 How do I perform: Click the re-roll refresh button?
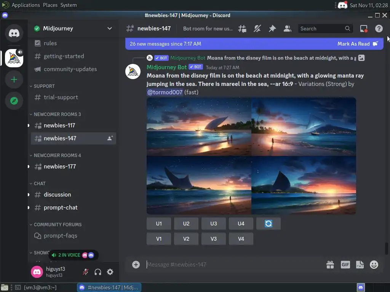pyautogui.click(x=269, y=224)
